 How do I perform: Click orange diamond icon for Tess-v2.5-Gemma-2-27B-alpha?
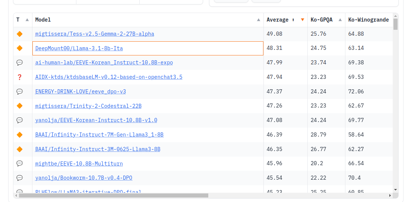[19, 34]
